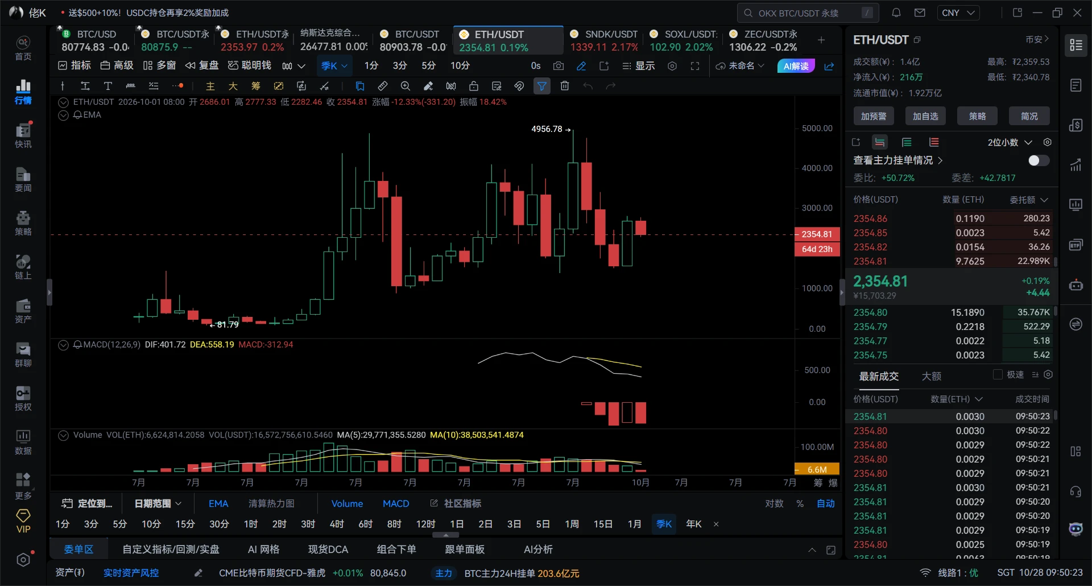Screen dimensions: 1092x586
Task: Select the sell-only order book view
Action: pyautogui.click(x=934, y=142)
